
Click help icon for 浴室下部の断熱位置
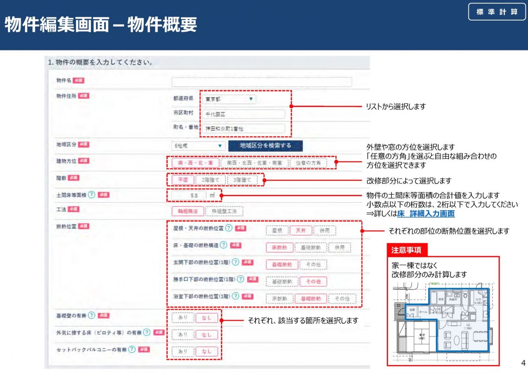point(236,296)
